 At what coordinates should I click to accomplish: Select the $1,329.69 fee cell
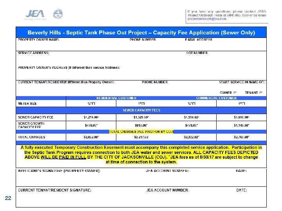coord(141,117)
